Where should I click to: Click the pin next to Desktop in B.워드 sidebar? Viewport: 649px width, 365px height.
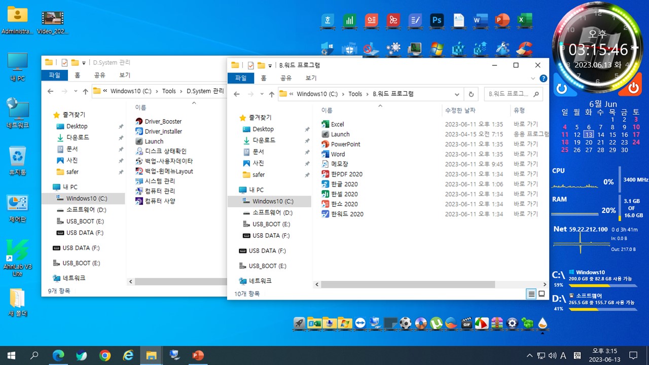(307, 129)
